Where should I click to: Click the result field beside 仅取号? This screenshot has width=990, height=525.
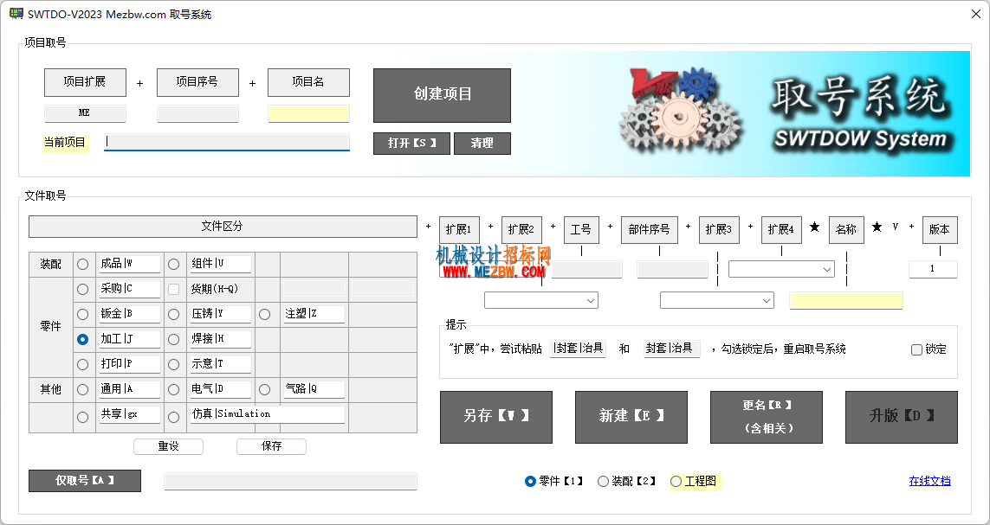tap(290, 481)
